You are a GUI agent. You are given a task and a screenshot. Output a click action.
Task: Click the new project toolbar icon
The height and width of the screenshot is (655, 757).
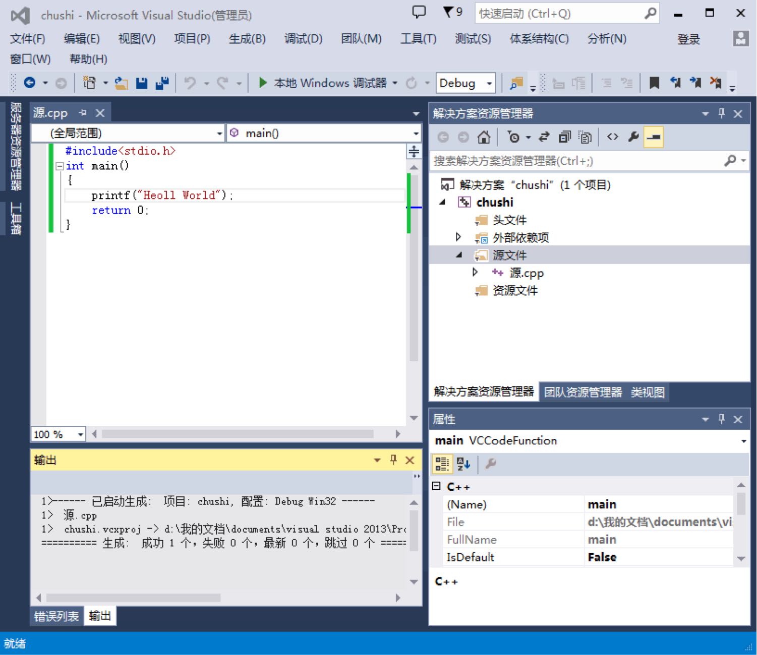[89, 83]
